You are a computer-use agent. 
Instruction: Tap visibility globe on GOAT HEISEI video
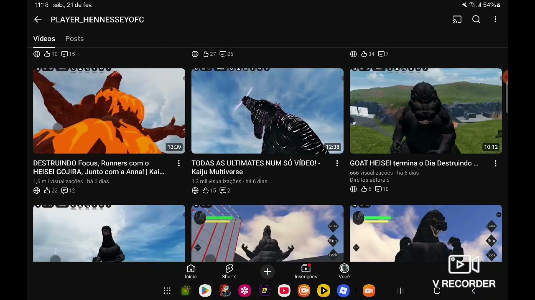pyautogui.click(x=354, y=189)
